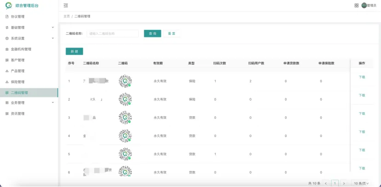Open QR code thumbnail in row 5
The image size is (381, 187).
[x=125, y=154]
